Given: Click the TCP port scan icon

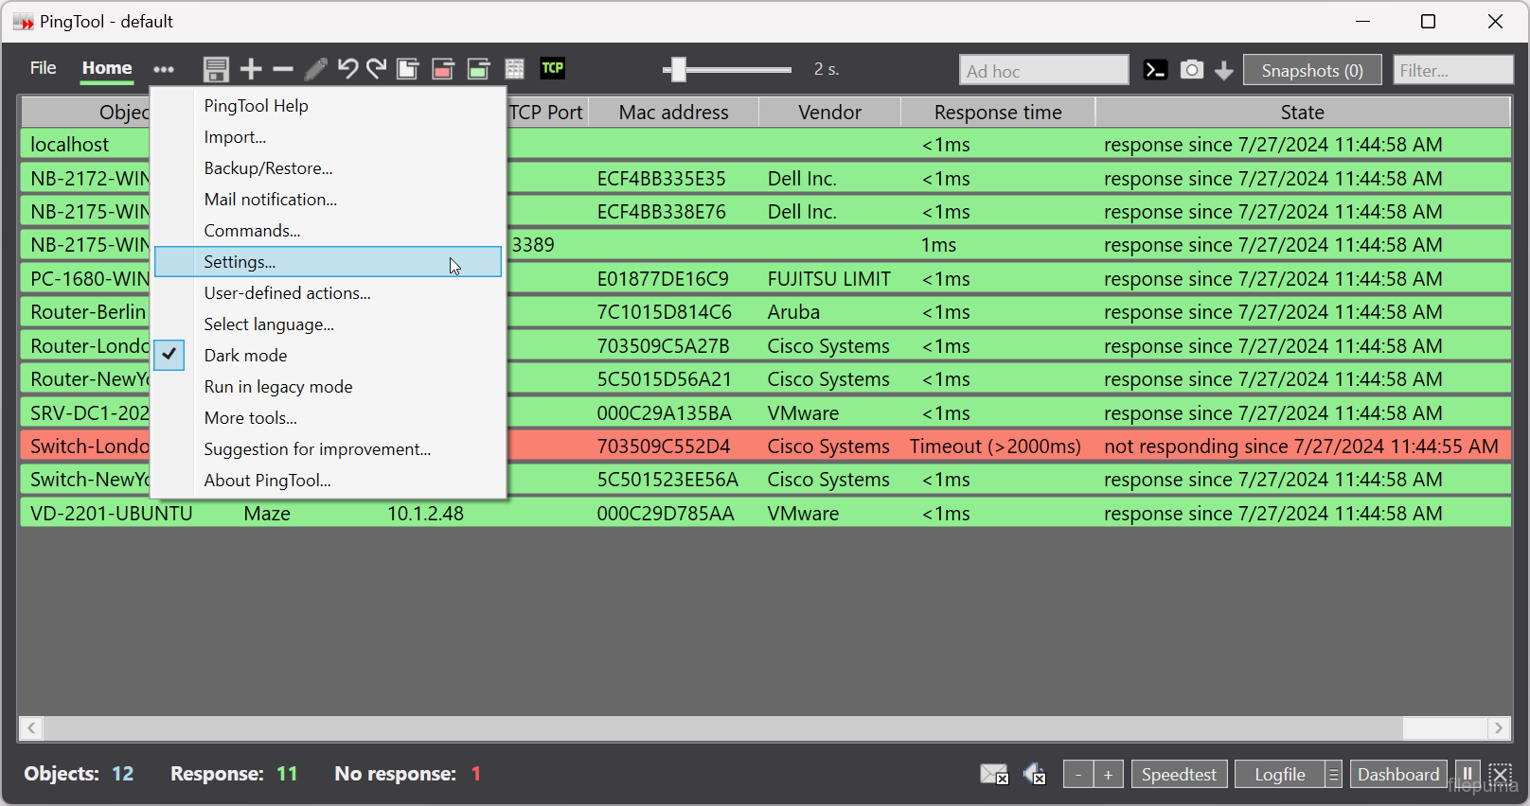Looking at the screenshot, I should click(x=552, y=68).
